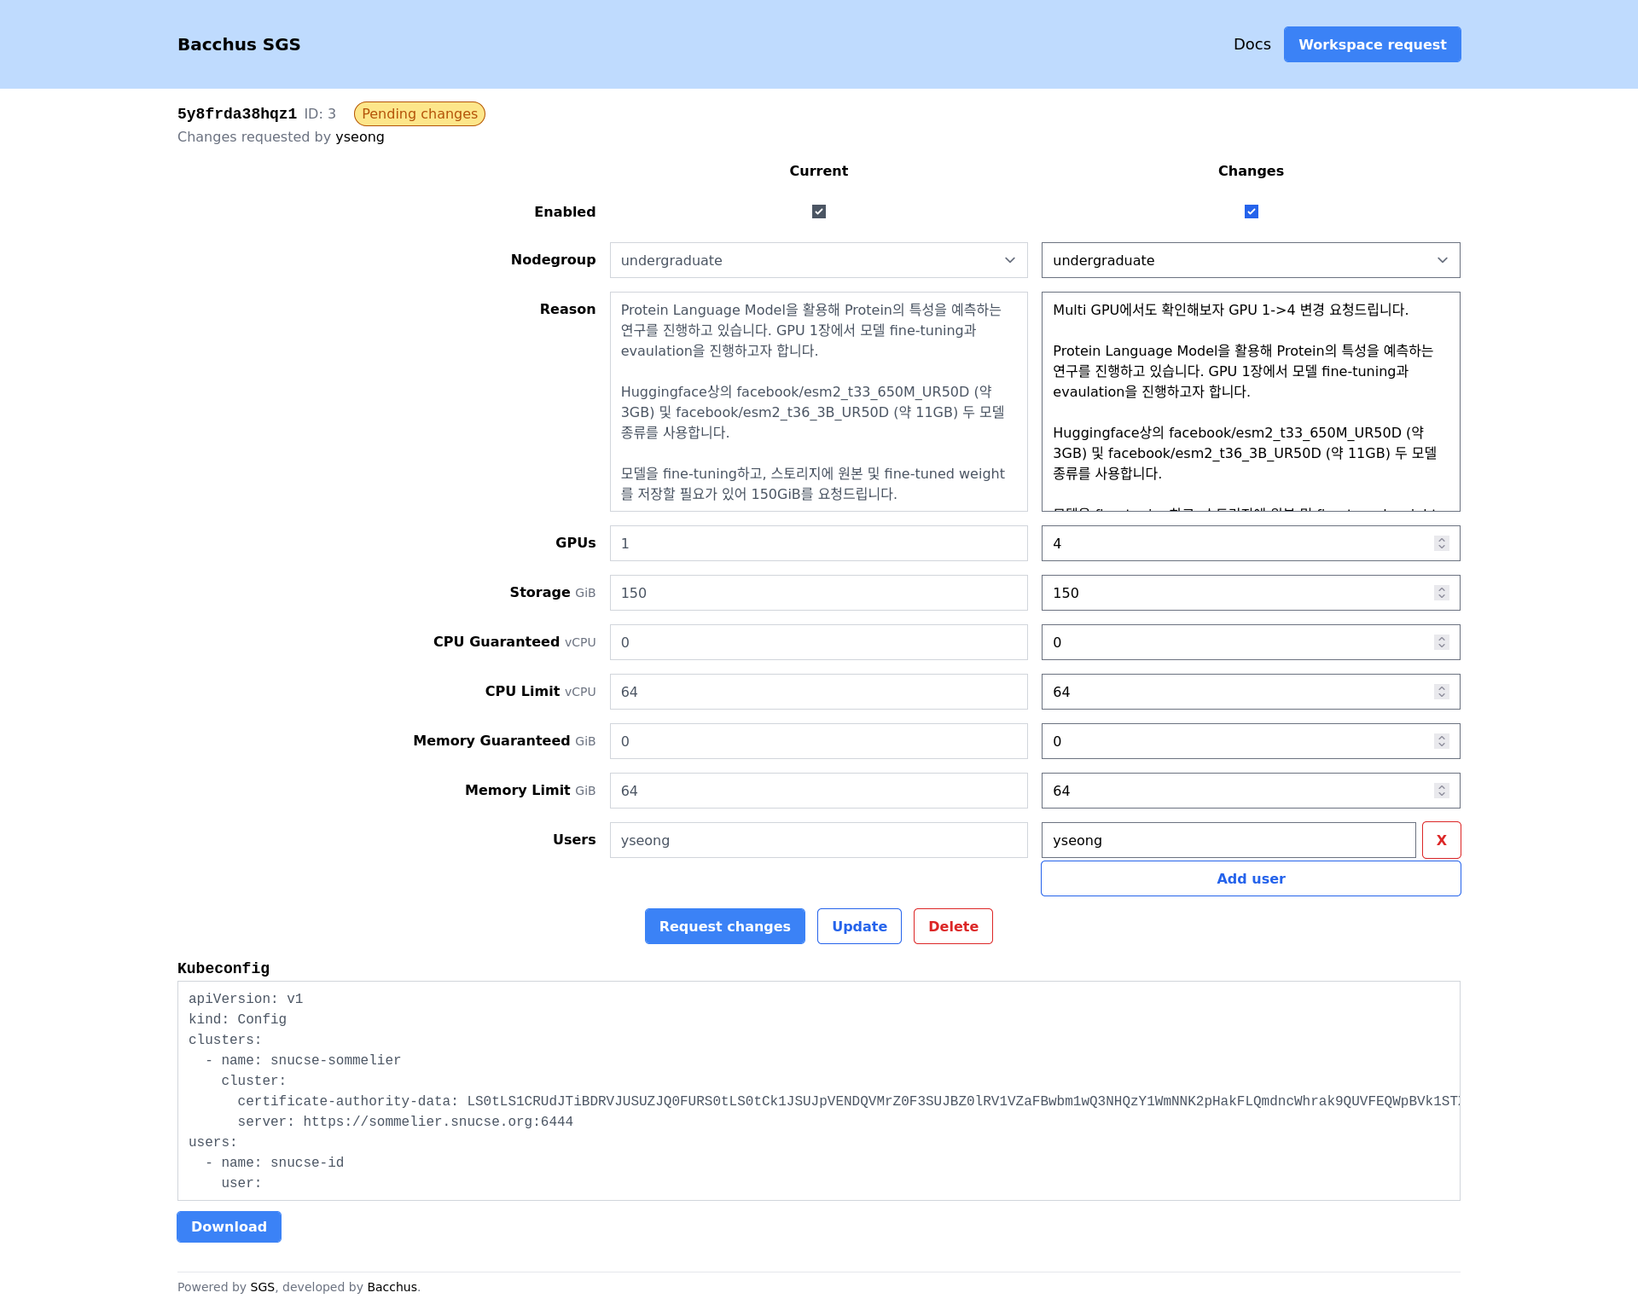Click the Workspace request button
The height and width of the screenshot is (1310, 1638).
point(1372,44)
